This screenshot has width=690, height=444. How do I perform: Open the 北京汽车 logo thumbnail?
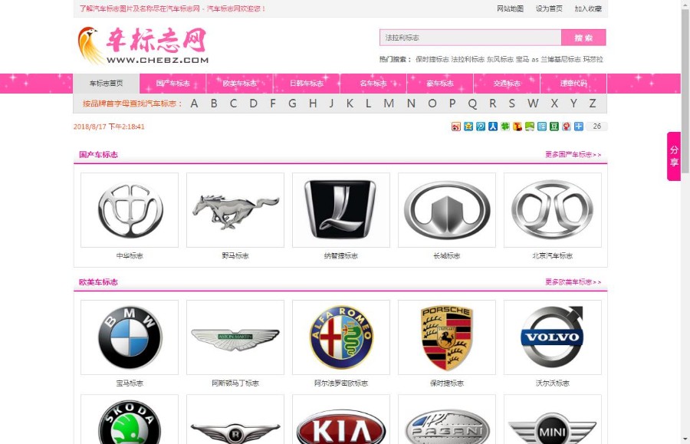click(x=552, y=210)
